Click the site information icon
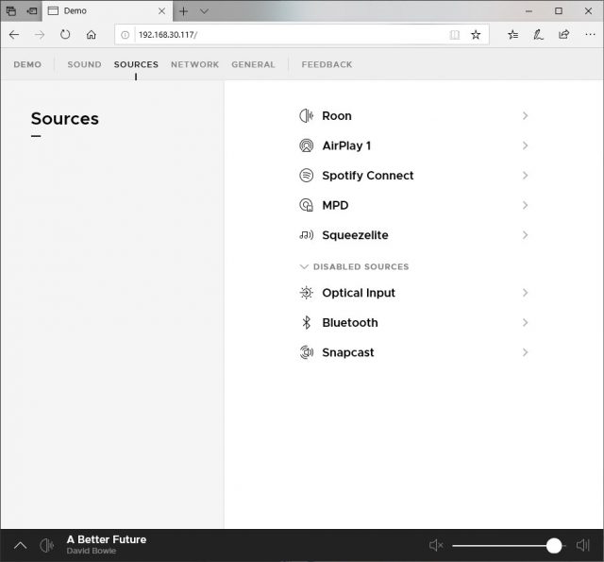 click(125, 35)
